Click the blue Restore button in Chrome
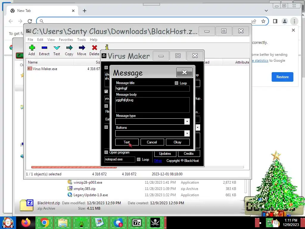The image size is (305, 229). point(282,77)
